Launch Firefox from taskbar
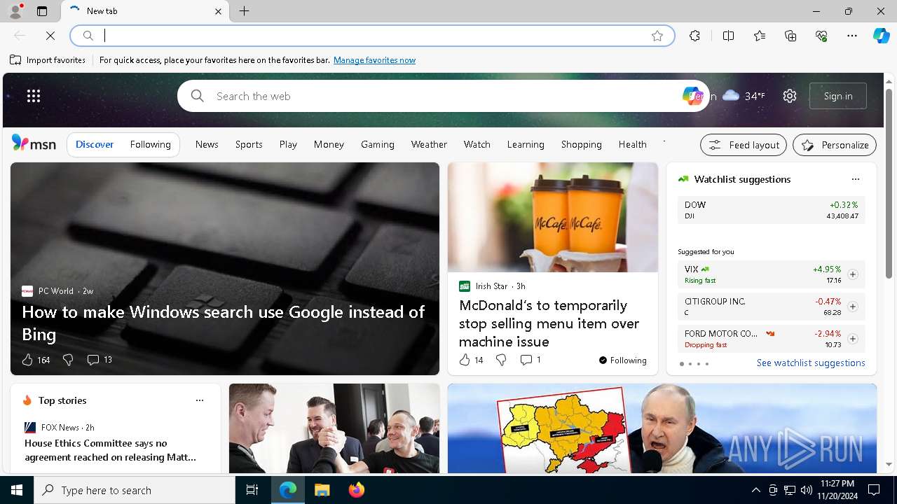Viewport: 897px width, 504px height. [356, 490]
